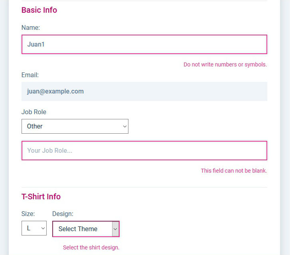Click the Name: label
The width and height of the screenshot is (290, 255).
point(31,28)
